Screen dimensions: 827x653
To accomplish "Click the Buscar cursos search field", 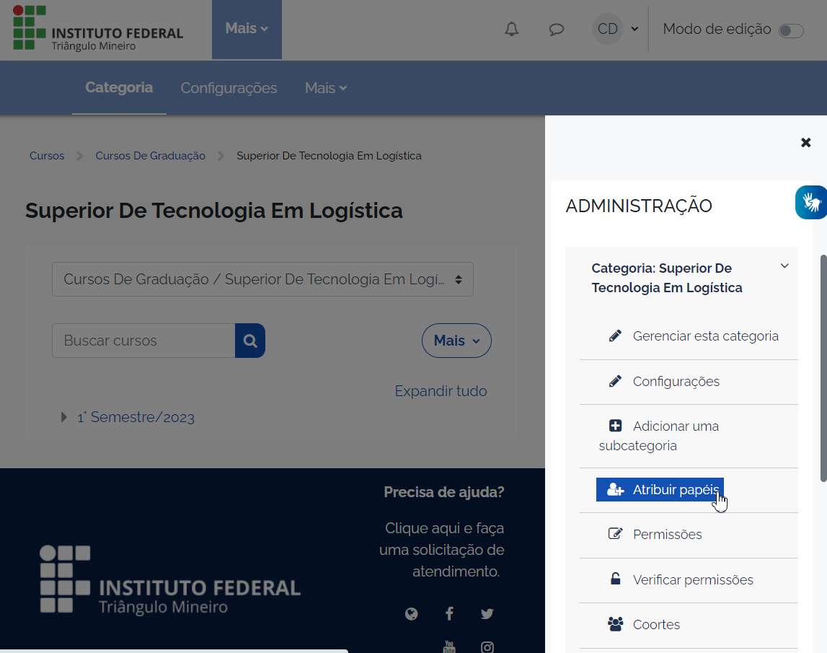I will coord(143,341).
